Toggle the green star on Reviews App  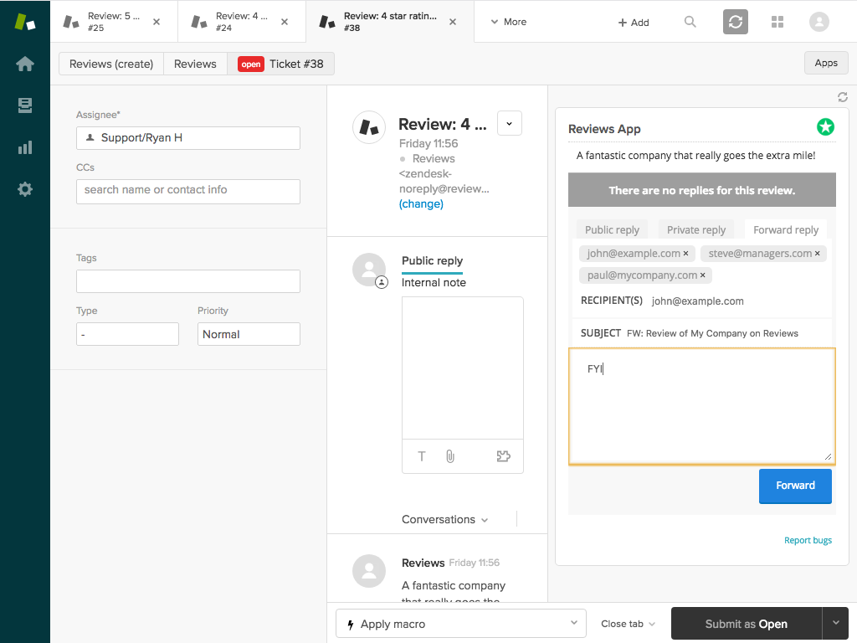click(825, 126)
